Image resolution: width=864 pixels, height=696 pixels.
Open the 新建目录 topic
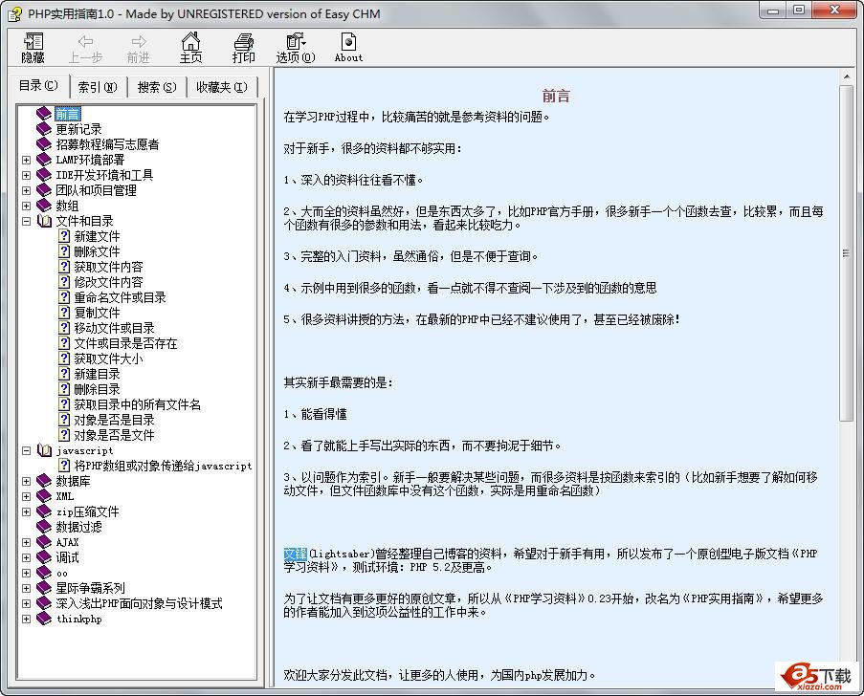click(97, 374)
